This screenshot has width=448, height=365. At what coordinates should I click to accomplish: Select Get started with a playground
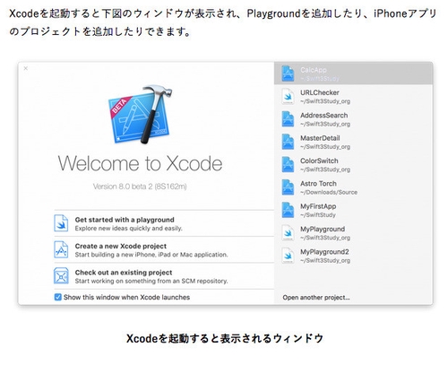(164, 223)
